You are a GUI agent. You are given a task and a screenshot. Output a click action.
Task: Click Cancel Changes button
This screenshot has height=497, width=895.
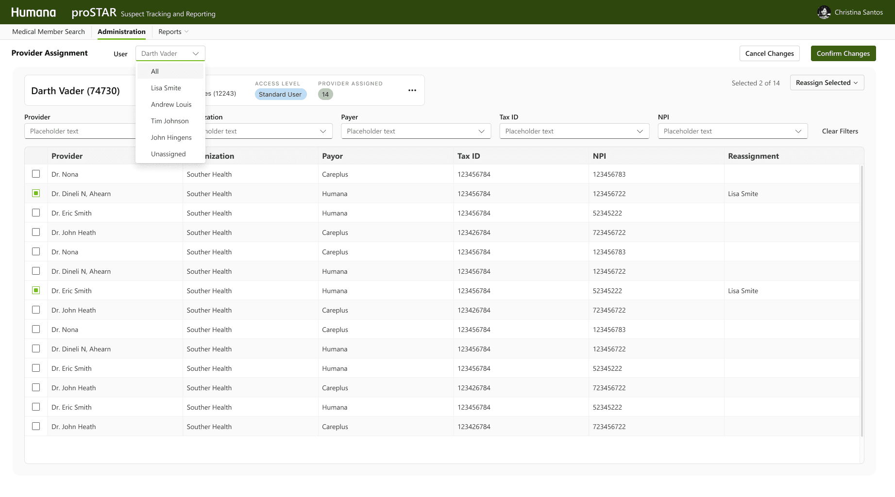769,53
